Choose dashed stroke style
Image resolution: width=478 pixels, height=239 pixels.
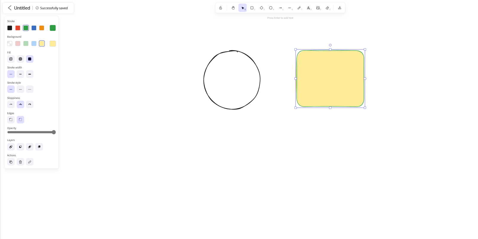[20, 89]
